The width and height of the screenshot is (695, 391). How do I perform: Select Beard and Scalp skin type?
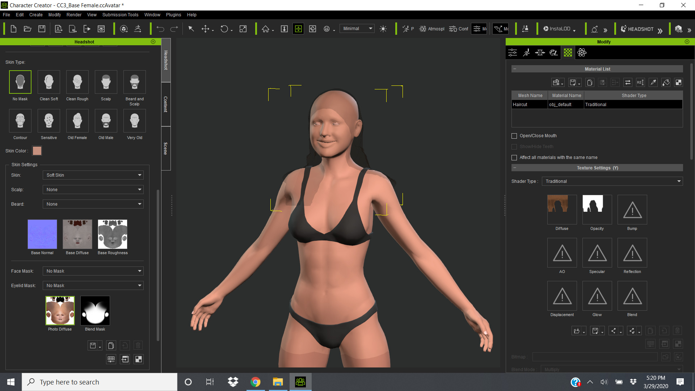pyautogui.click(x=135, y=82)
